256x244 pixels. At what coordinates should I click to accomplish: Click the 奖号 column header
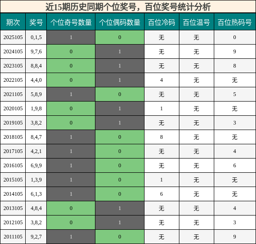pos(36,22)
